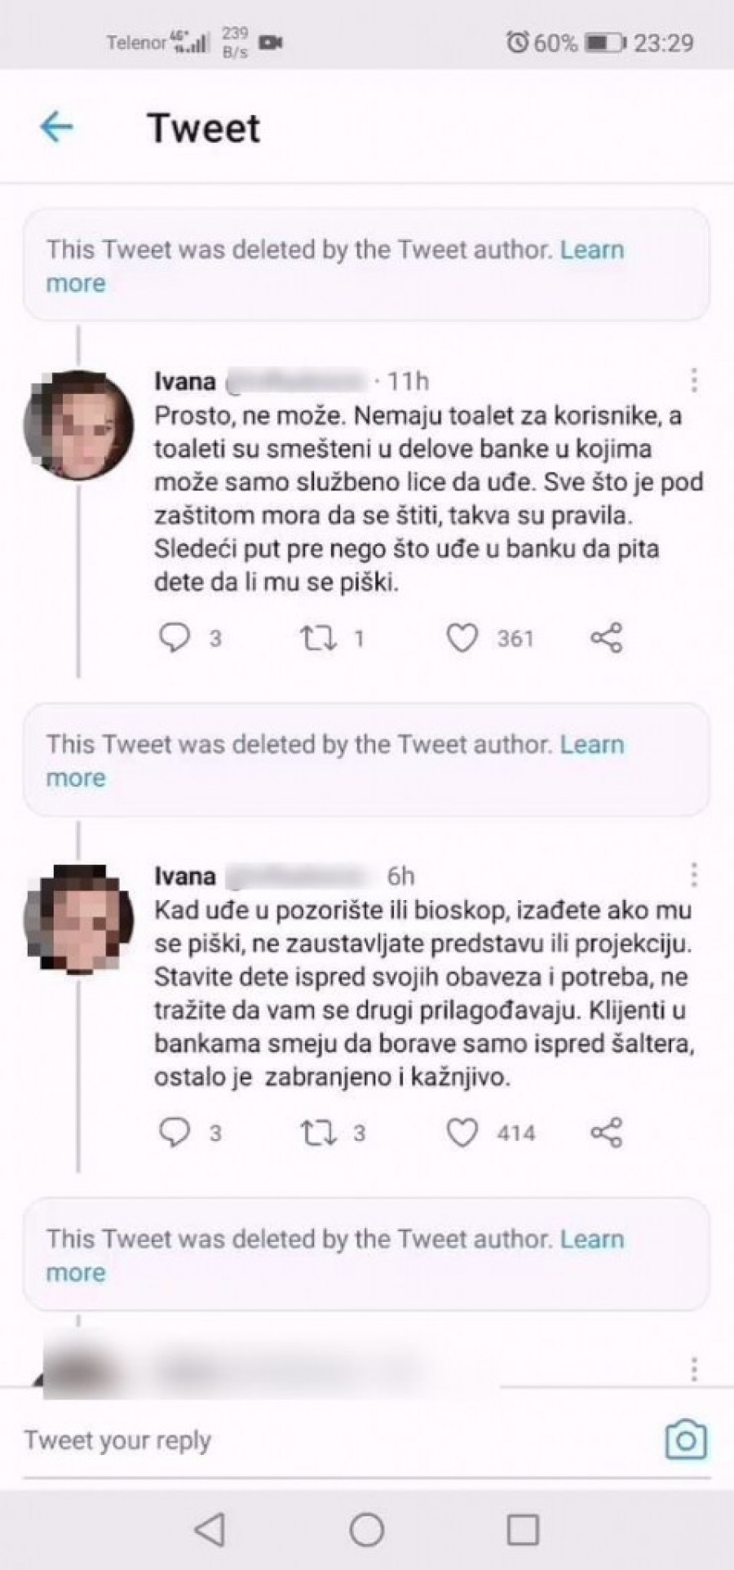Like the tweet with 414 likes

click(462, 1132)
